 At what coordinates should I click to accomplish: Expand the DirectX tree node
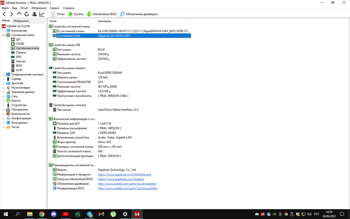(x=3, y=101)
